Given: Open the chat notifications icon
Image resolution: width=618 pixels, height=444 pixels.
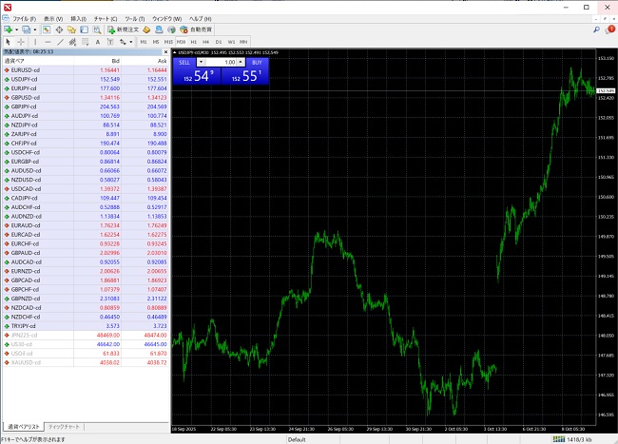Looking at the screenshot, I should tap(609, 29).
